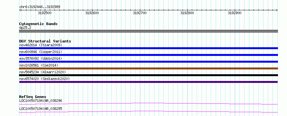The width and height of the screenshot is (287, 116).
Task: Select the black nsv5845234 variant bar
Action: click(x=148, y=75)
